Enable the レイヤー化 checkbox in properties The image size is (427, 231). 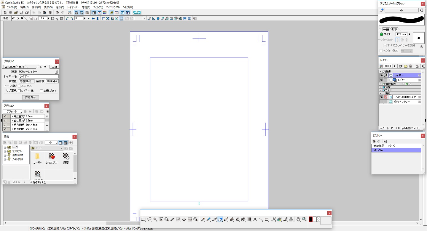click(20, 91)
